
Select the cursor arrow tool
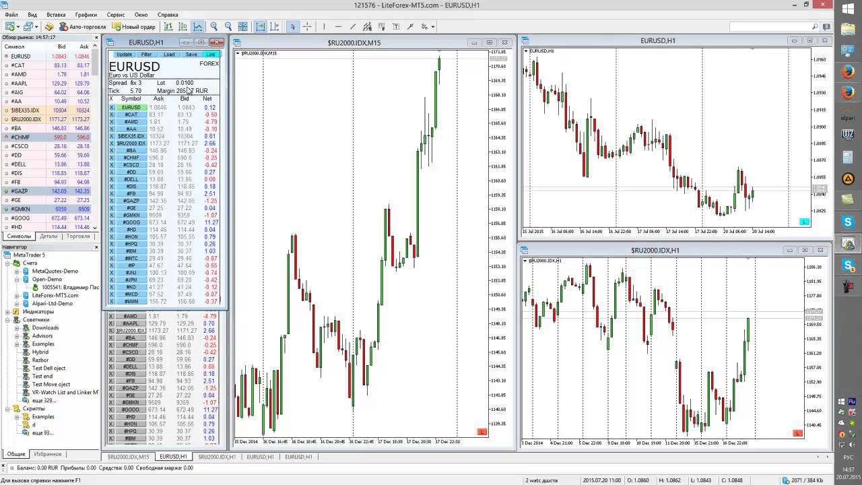pos(292,26)
